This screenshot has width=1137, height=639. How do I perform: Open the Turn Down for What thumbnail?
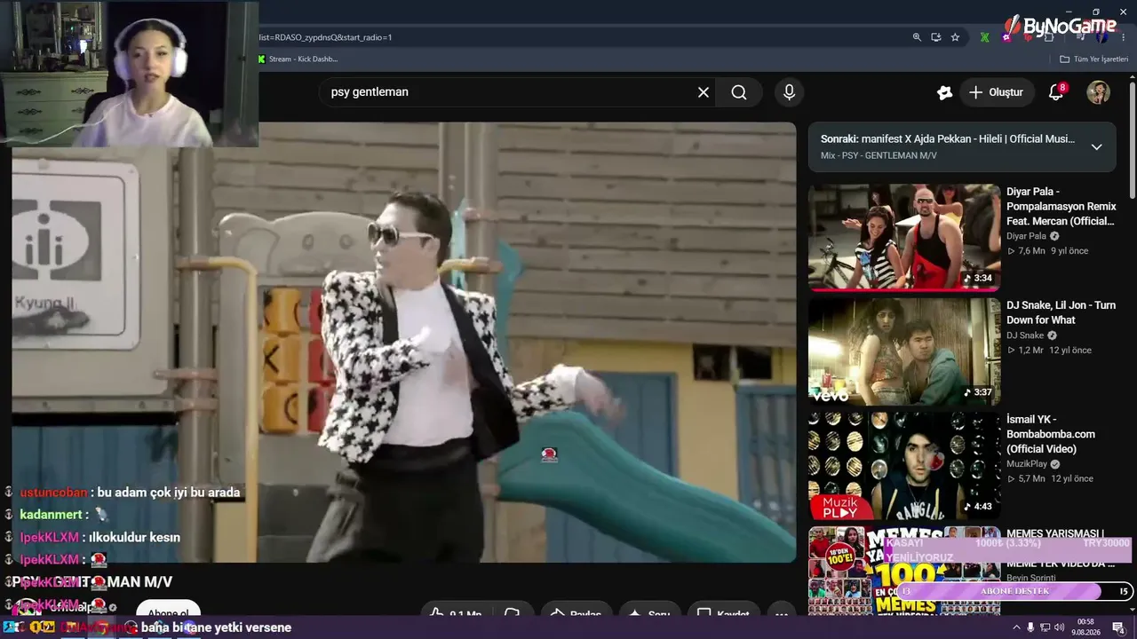tap(904, 351)
